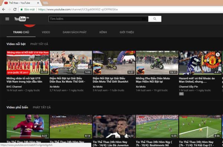Open the hamburger guide menu
Screen dimensions: 223x147
[7, 19]
